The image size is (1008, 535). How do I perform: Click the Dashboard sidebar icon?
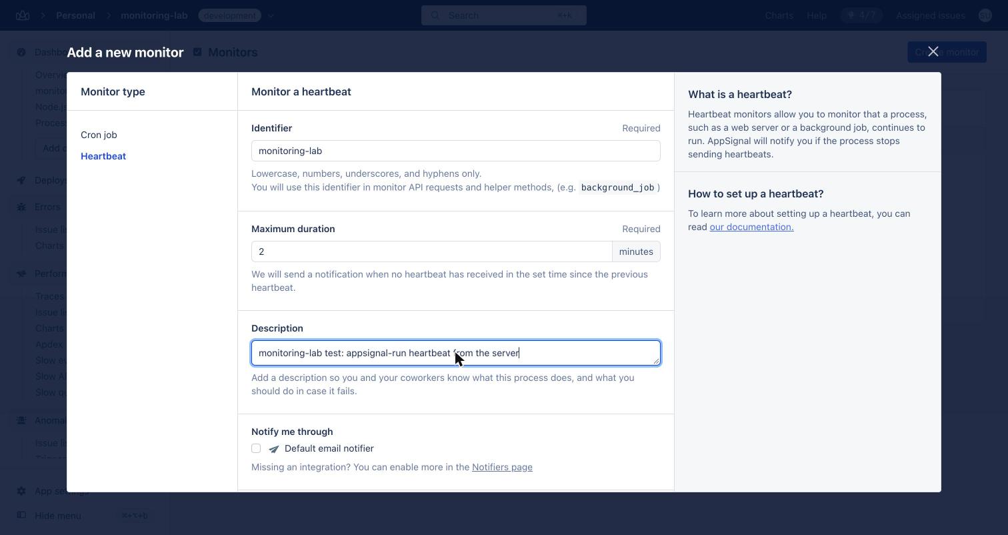tap(21, 52)
